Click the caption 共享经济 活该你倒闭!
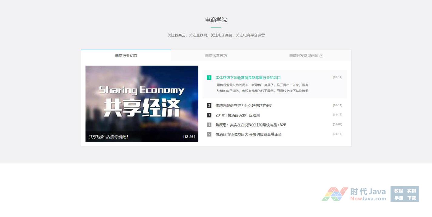 [108, 137]
